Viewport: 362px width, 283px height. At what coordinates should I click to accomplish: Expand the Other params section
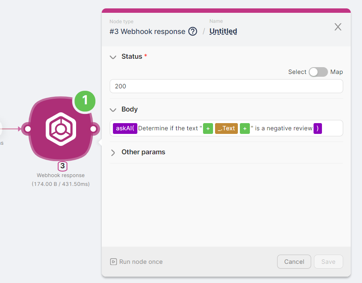click(x=113, y=152)
